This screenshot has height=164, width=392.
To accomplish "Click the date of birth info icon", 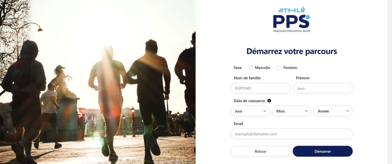I will [x=269, y=101].
